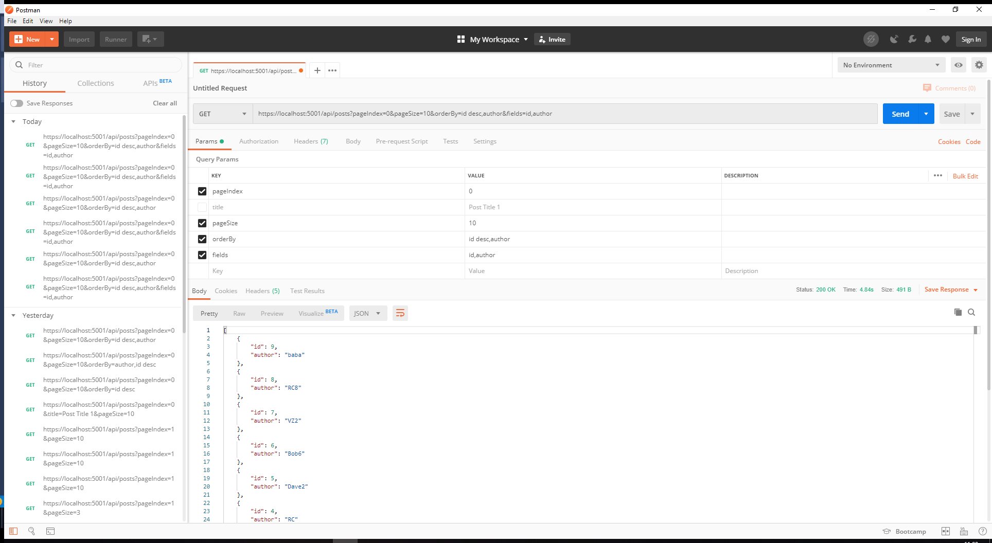This screenshot has width=992, height=543.
Task: Open the new window icon in the toolbar
Action: (150, 39)
